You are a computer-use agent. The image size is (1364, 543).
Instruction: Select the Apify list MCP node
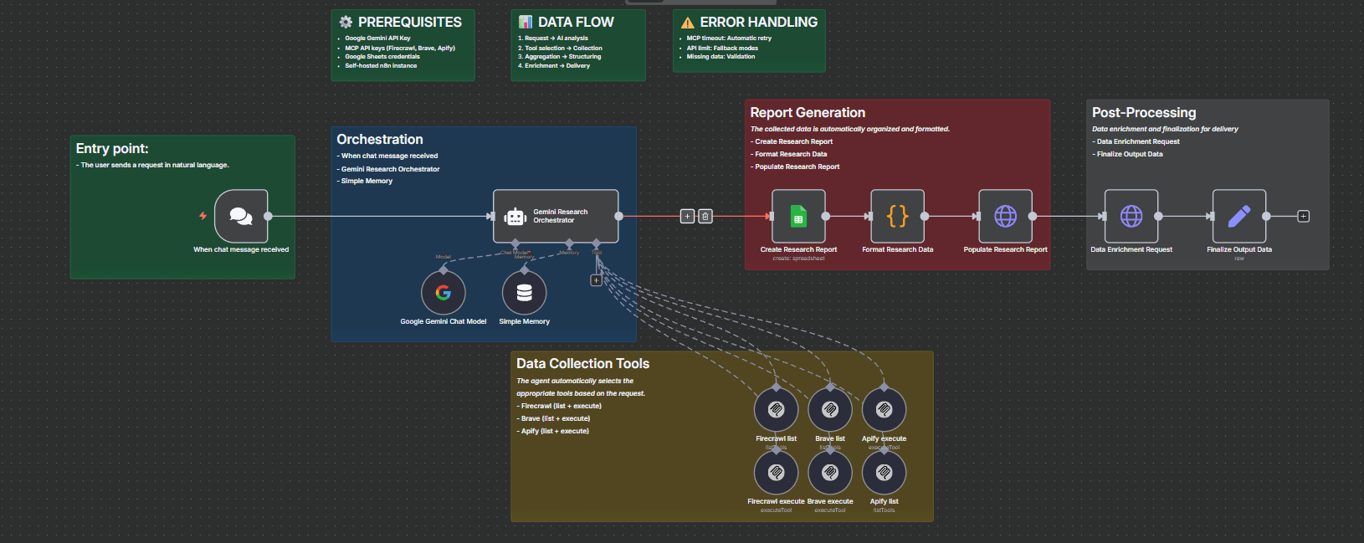point(884,473)
